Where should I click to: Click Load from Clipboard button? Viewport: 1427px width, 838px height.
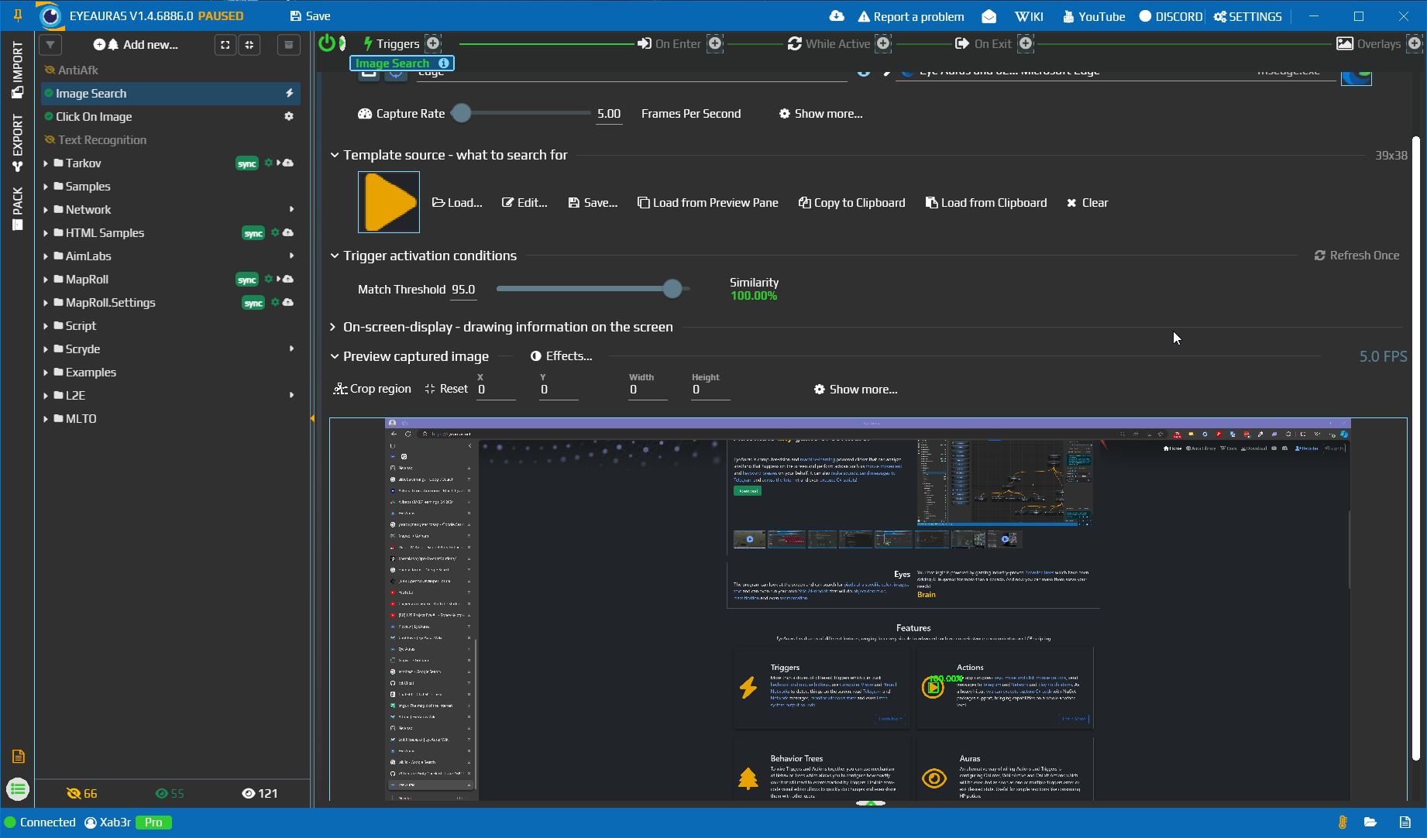(986, 203)
